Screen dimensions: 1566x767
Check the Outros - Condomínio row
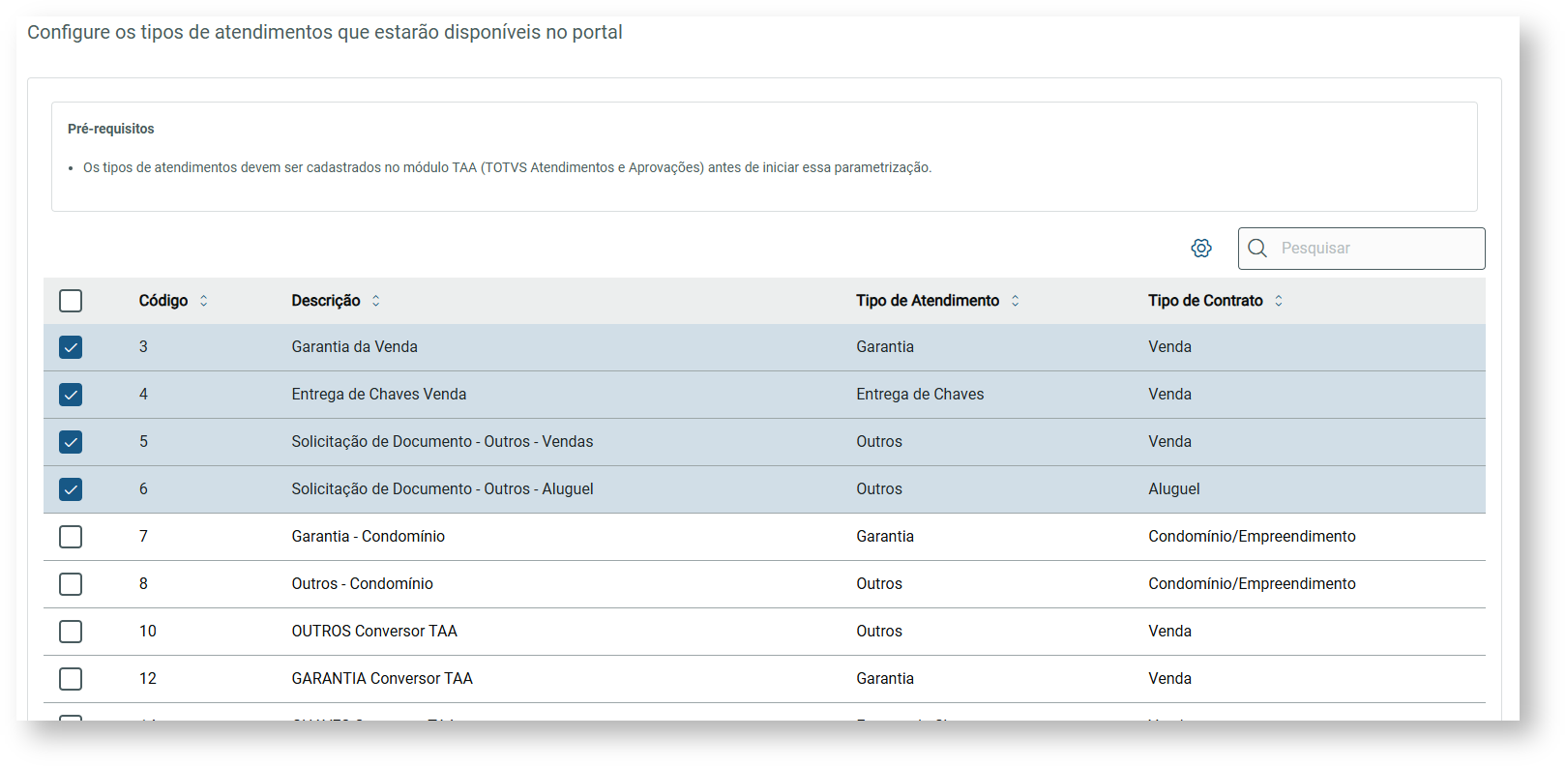pyautogui.click(x=71, y=584)
